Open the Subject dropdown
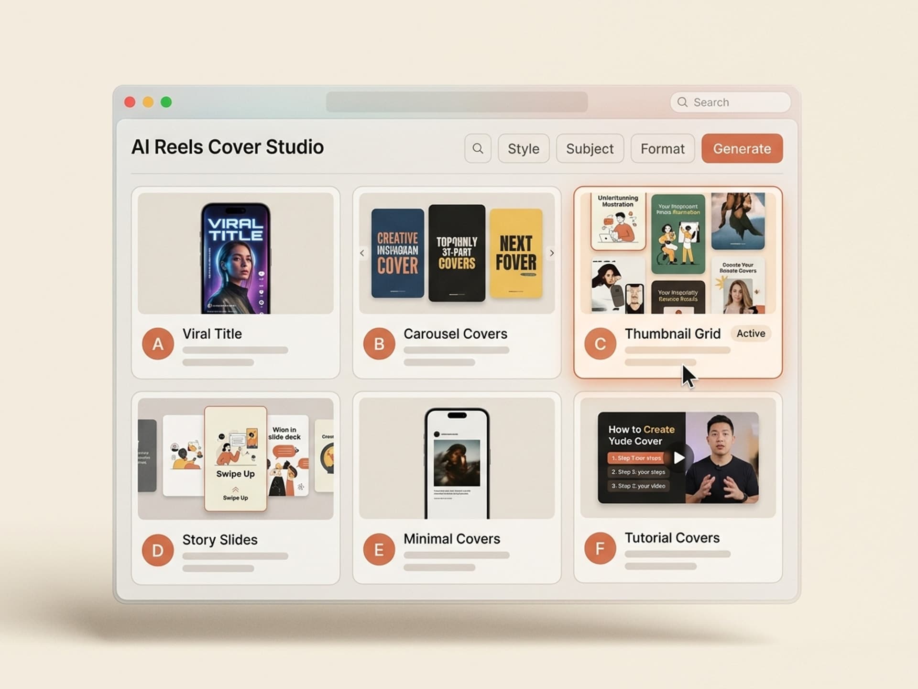This screenshot has height=689, width=918. (x=590, y=149)
